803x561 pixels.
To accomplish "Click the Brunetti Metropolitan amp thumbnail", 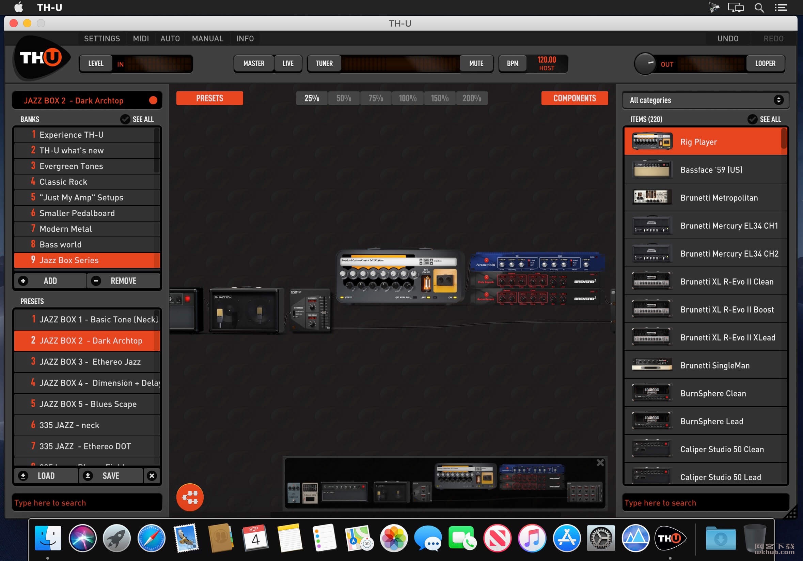I will point(651,197).
